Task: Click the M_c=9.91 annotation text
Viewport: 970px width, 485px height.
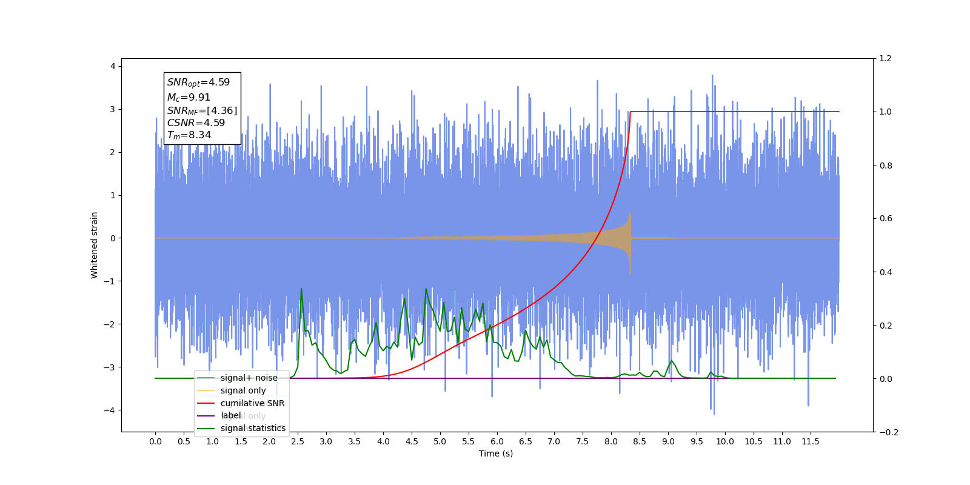Action: point(189,97)
